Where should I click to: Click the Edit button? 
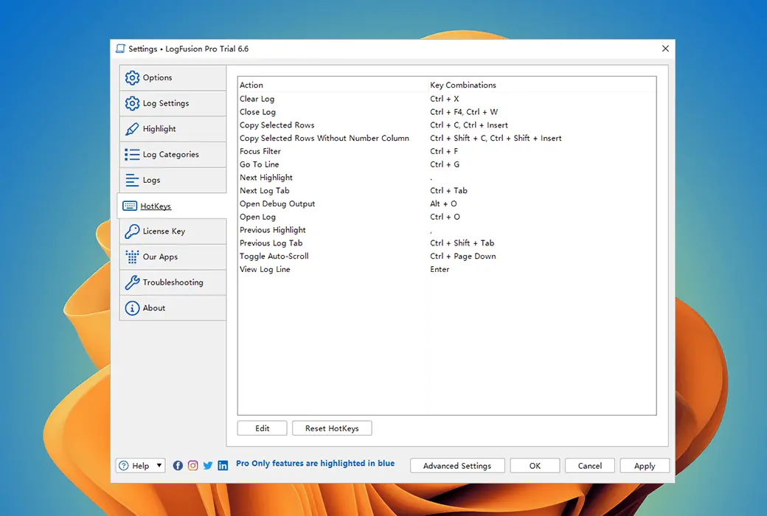coord(263,428)
